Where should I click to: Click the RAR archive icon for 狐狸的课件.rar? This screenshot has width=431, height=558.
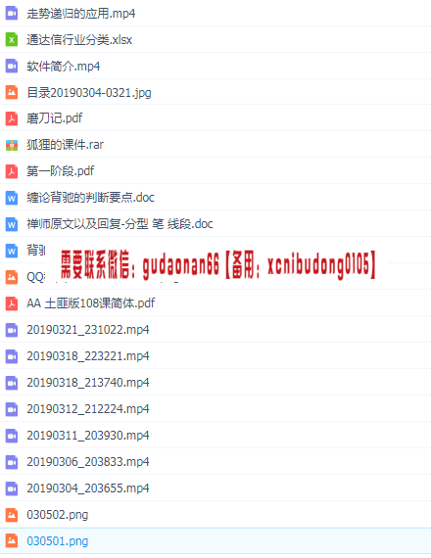pyautogui.click(x=12, y=145)
